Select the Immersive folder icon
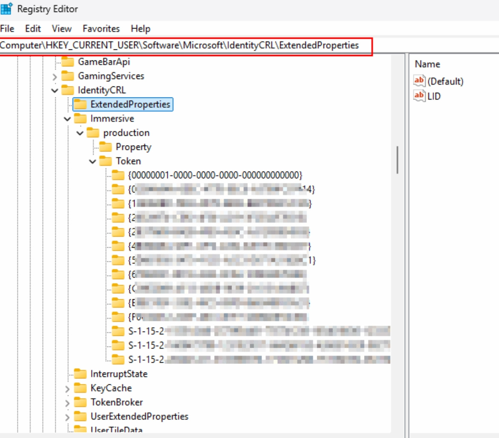The width and height of the screenshot is (499, 438). (80, 119)
